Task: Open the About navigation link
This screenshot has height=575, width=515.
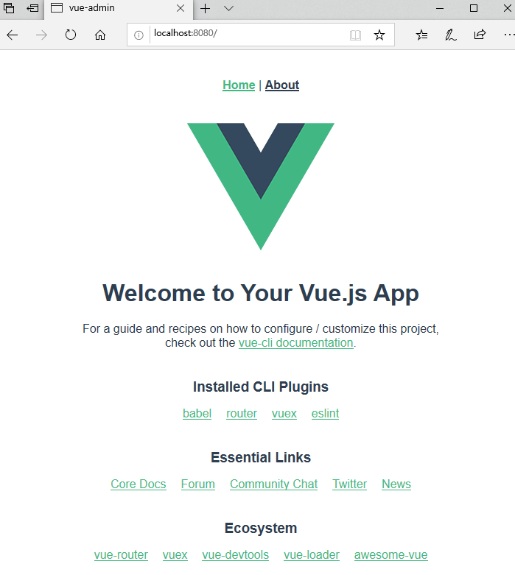Action: pyautogui.click(x=282, y=85)
